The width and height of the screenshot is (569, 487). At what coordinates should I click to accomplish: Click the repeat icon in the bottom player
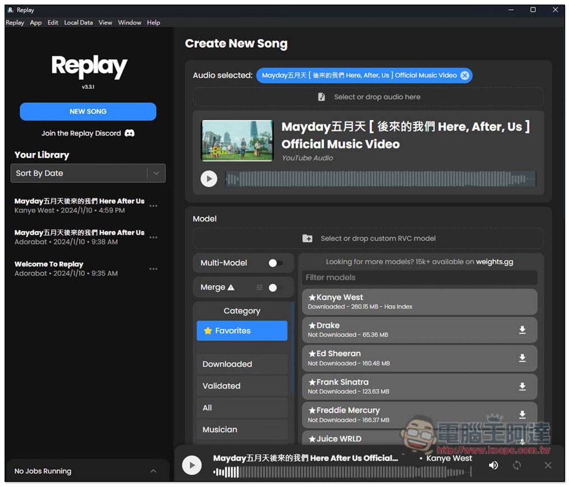[516, 465]
